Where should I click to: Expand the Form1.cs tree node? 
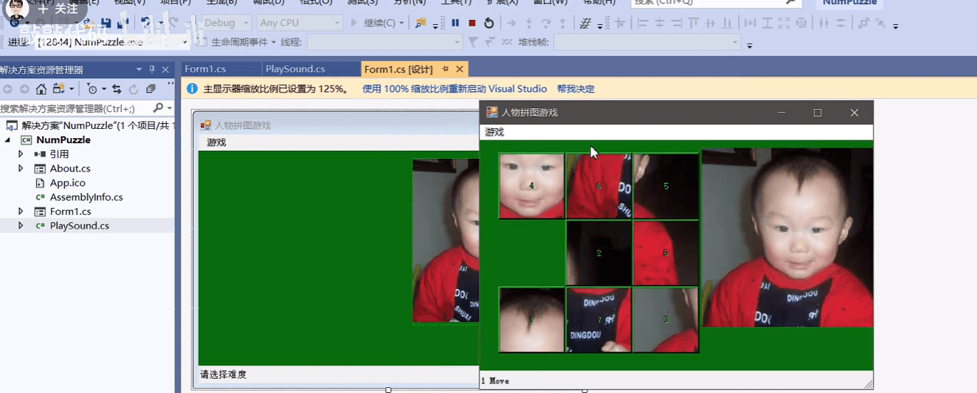point(21,211)
